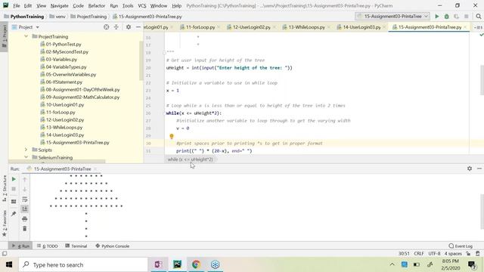
Task: Open the Tools menu
Action: pos(128,5)
